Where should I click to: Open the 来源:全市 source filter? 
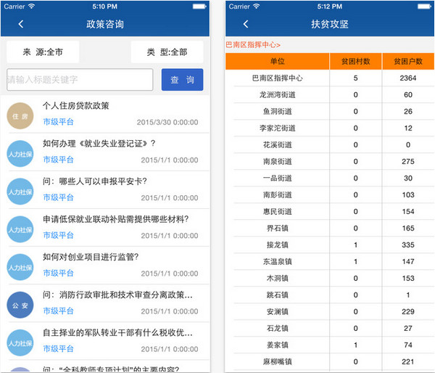point(43,52)
